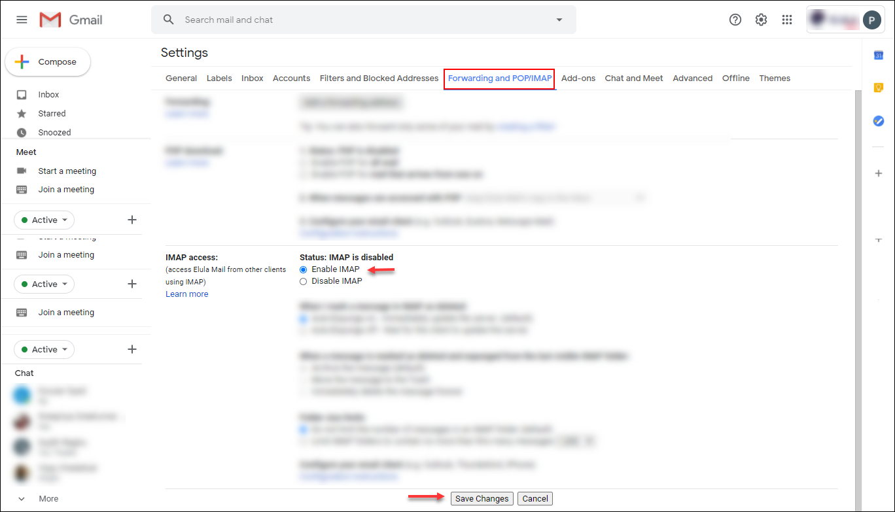Image resolution: width=895 pixels, height=512 pixels.
Task: Get add-ons plus in right side panel
Action: 879,173
